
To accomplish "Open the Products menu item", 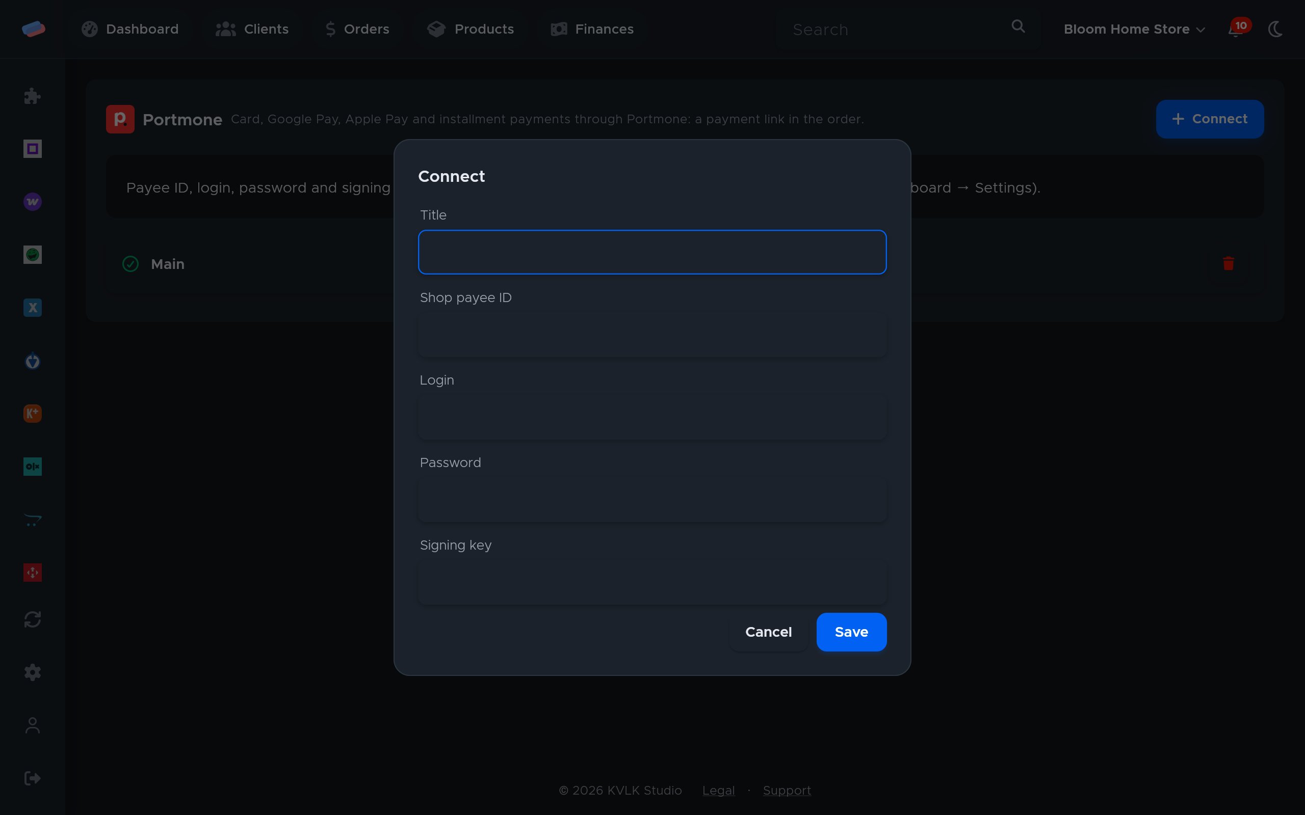I will coord(470,29).
